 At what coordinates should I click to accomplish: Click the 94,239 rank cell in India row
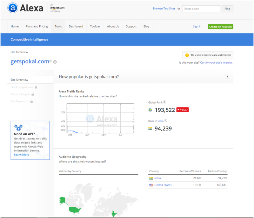tap(222, 178)
